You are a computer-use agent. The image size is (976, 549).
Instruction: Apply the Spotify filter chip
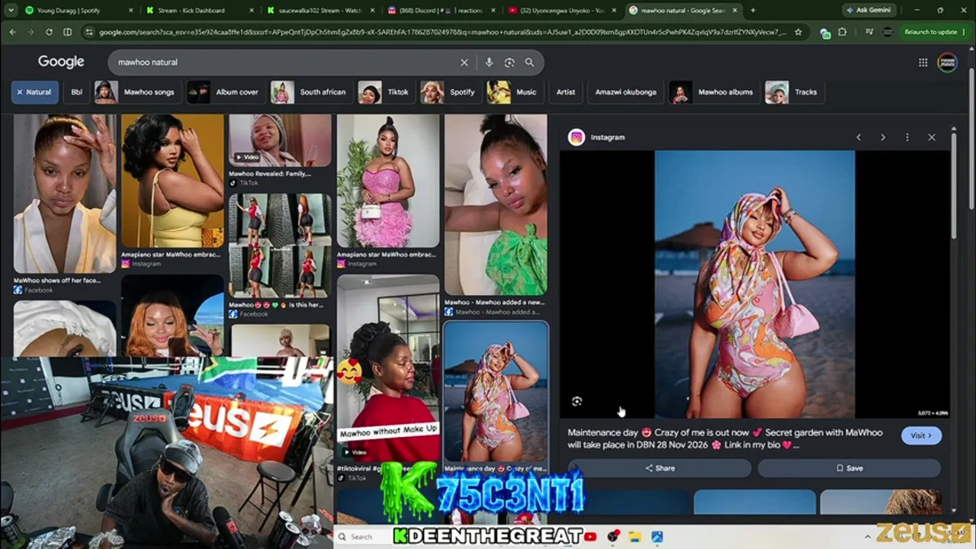tap(450, 92)
